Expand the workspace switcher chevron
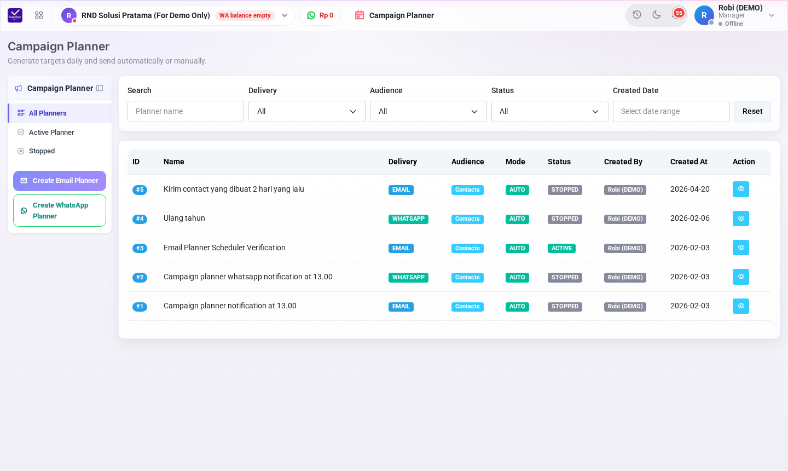The width and height of the screenshot is (788, 471). 285,15
